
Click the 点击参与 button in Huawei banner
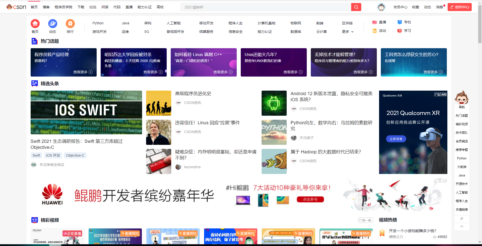pos(310,199)
